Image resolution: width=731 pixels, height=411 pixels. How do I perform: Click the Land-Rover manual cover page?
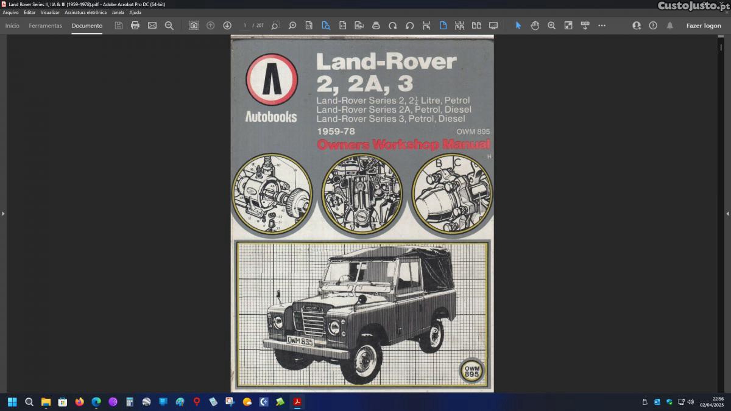[x=362, y=213]
